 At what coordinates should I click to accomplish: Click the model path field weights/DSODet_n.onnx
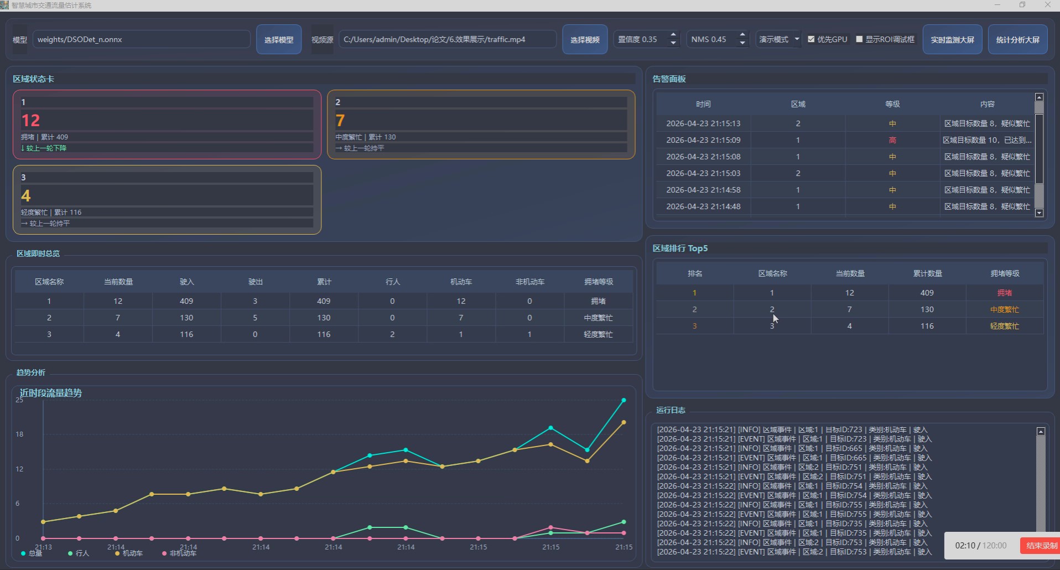(141, 39)
